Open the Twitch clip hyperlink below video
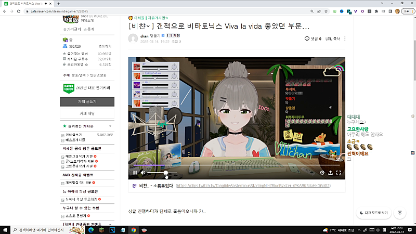The height and width of the screenshot is (234, 416). coord(253,186)
